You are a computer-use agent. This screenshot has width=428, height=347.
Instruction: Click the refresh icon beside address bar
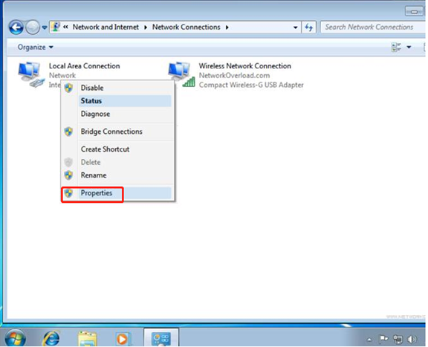click(x=308, y=27)
